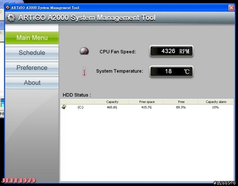238x186 pixels.
Task: Close the ARTiGO A2000 window
Action: click(x=231, y=8)
